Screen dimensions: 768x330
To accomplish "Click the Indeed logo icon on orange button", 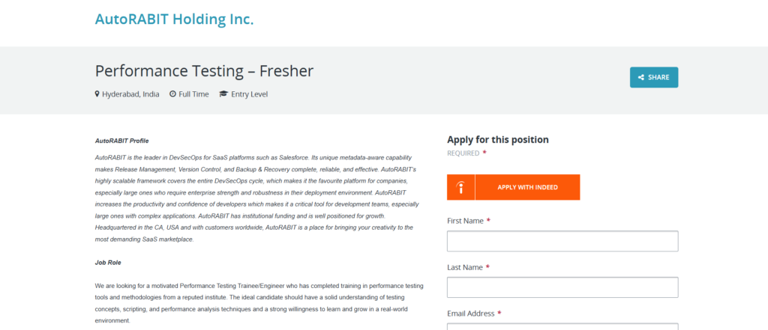I will (x=461, y=187).
